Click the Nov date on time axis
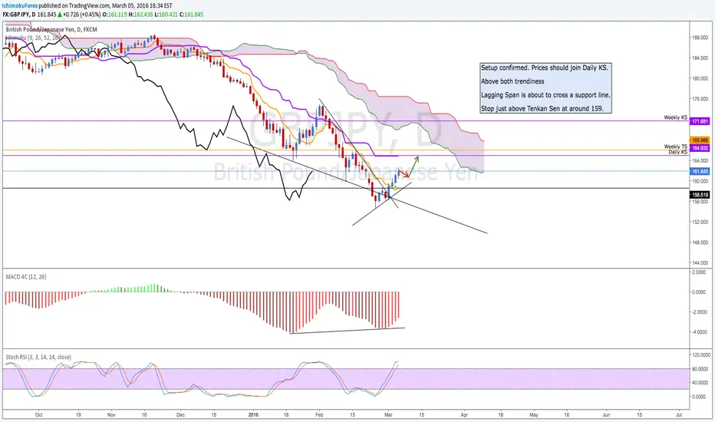715x422 pixels. pyautogui.click(x=111, y=414)
